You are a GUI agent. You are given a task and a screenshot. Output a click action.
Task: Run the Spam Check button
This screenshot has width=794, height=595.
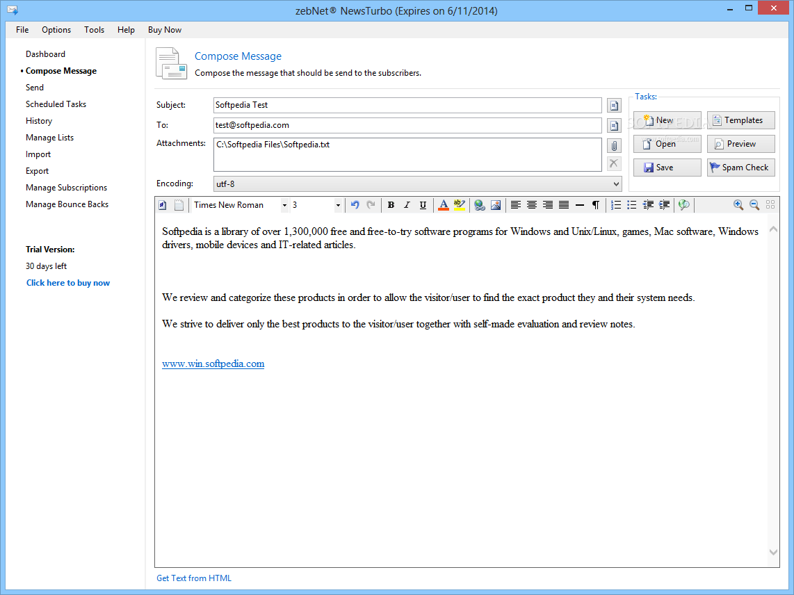[x=741, y=168]
